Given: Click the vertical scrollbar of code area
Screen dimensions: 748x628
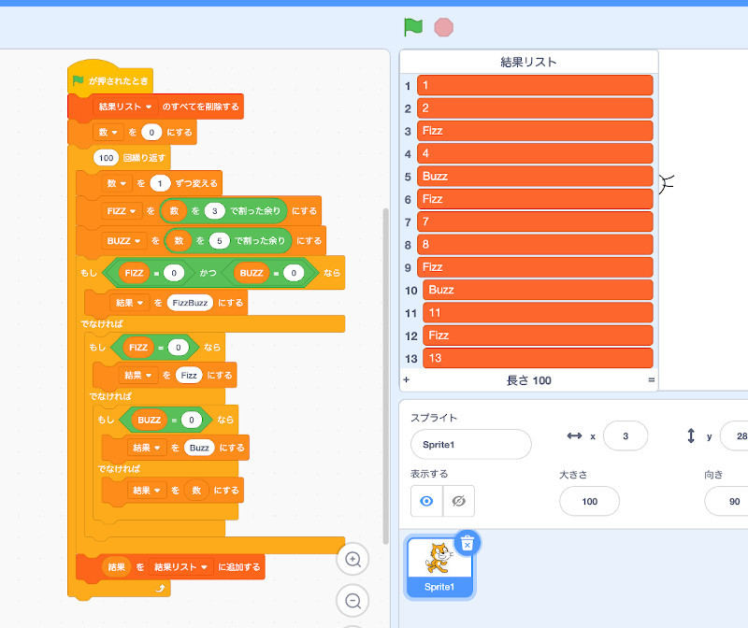Looking at the screenshot, I should [386, 374].
